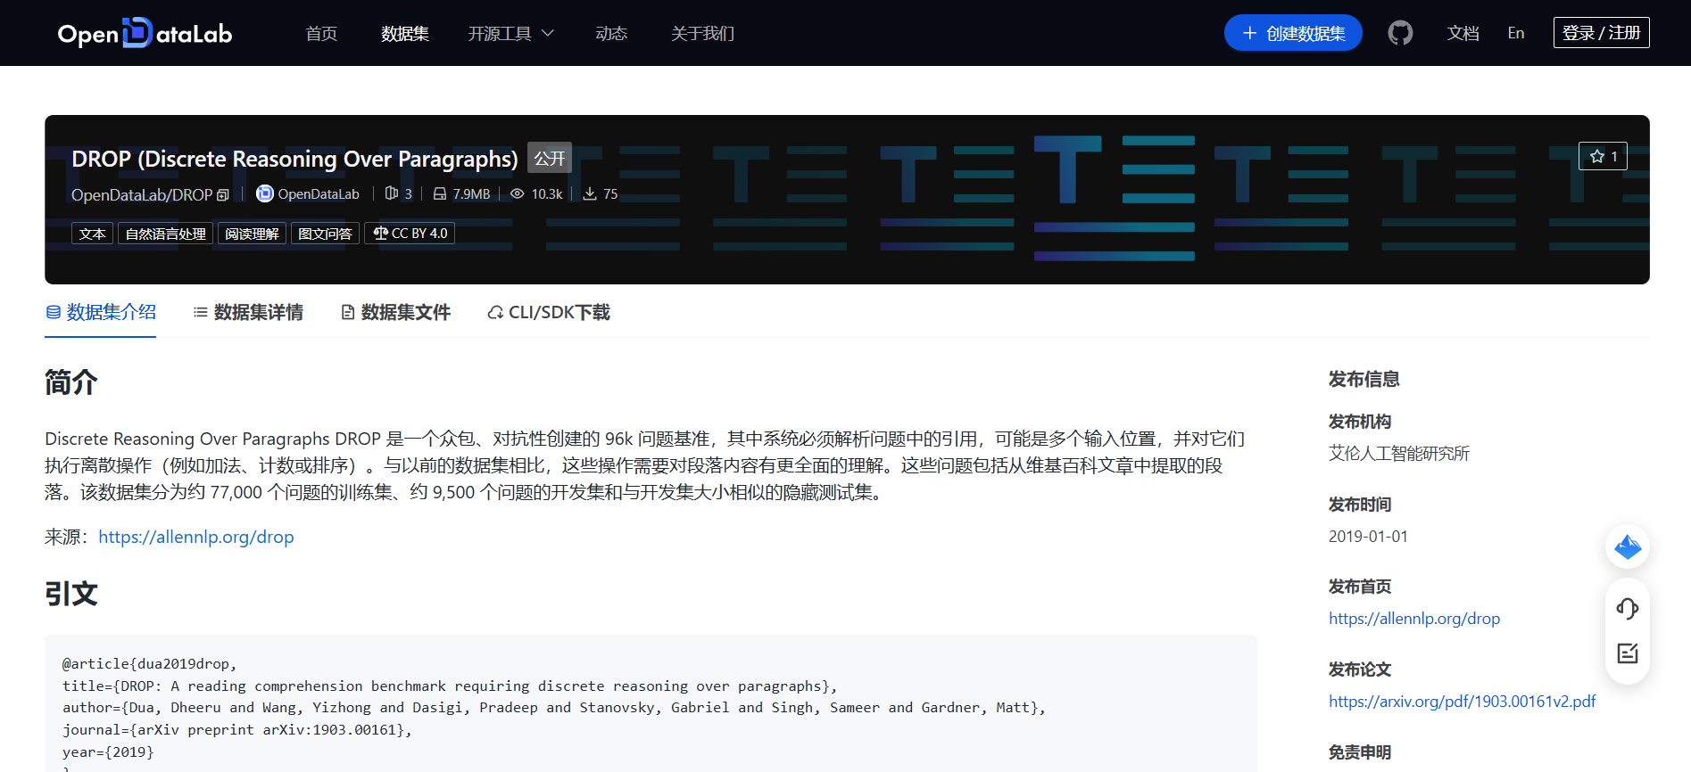Click the DROP dataset title heading
Image resolution: width=1691 pixels, height=772 pixels.
coord(294,159)
